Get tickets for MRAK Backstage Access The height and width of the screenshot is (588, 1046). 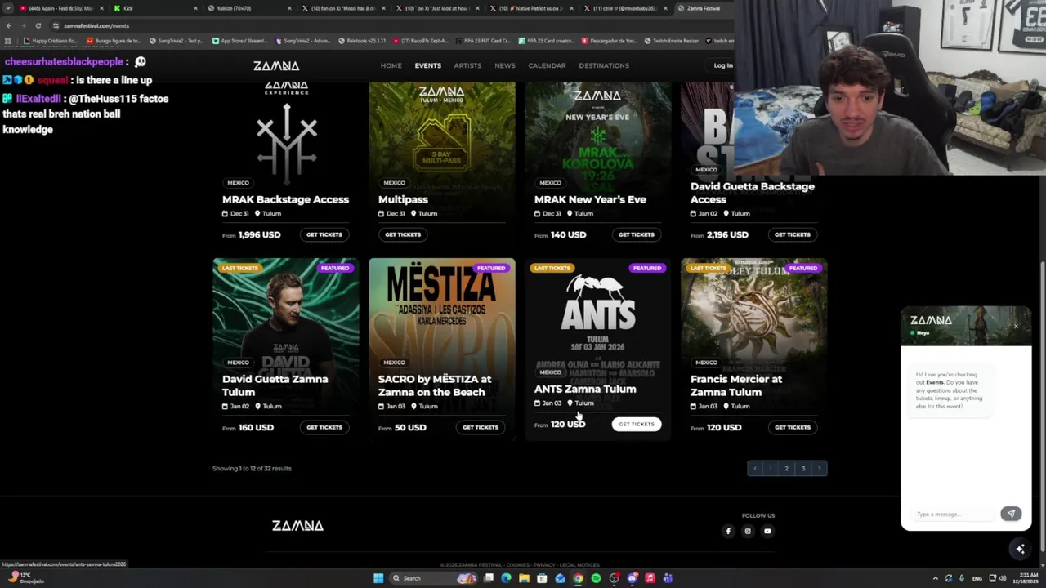324,234
